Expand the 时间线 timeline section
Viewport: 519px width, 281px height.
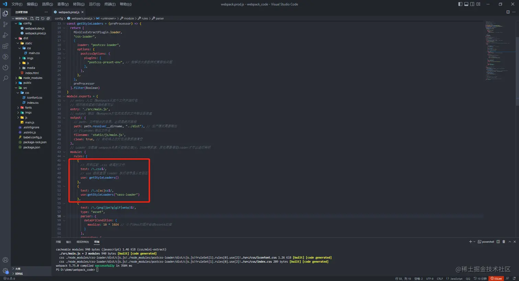(13, 273)
